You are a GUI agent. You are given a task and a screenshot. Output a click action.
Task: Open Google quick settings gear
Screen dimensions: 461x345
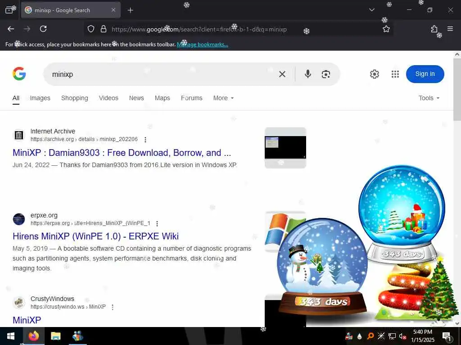click(x=374, y=74)
